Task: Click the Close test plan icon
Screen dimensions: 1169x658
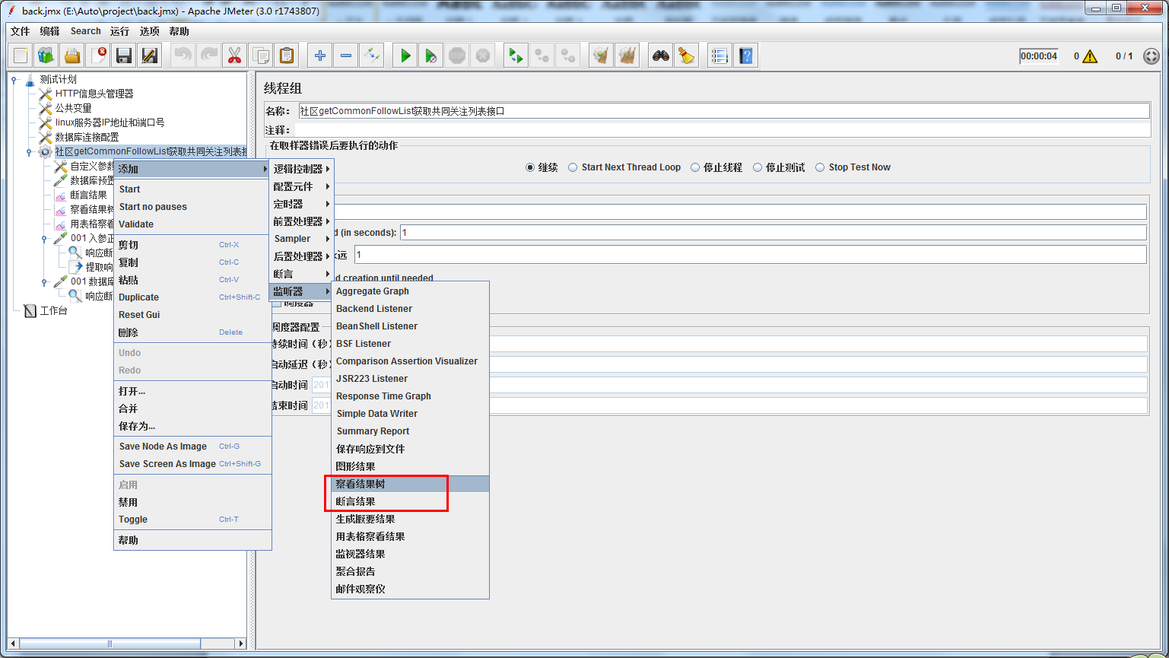Action: pos(98,56)
